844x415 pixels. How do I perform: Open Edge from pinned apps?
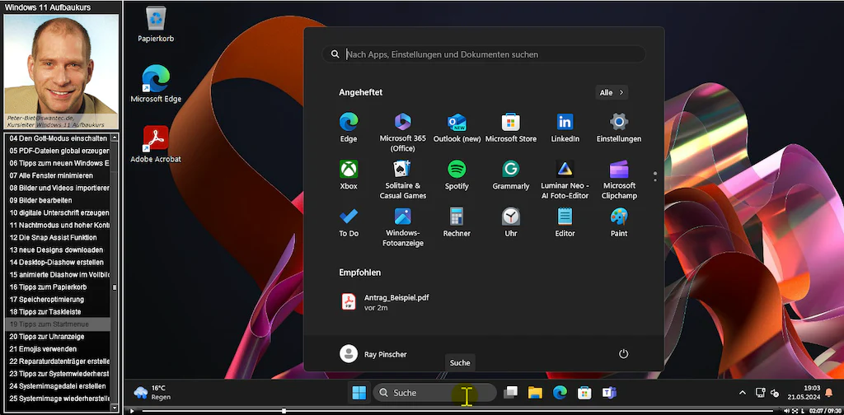coord(349,128)
